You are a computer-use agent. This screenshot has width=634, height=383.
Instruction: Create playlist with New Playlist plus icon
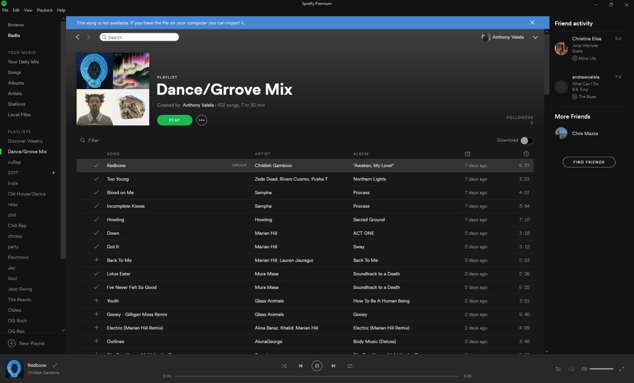point(11,343)
